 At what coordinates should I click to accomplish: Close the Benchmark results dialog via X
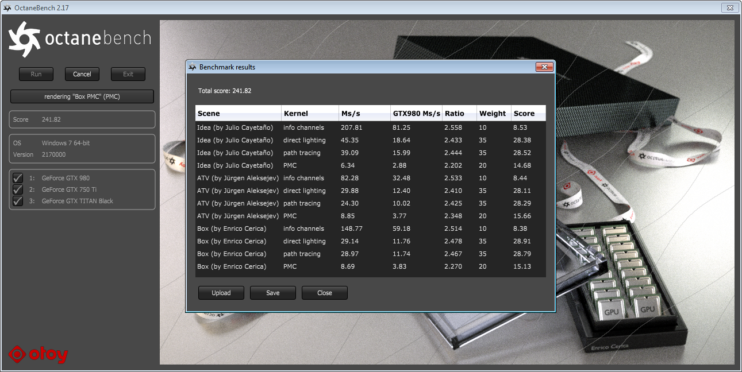[544, 67]
